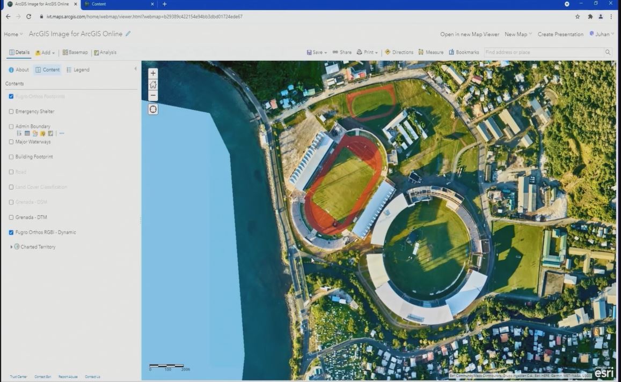The image size is (621, 382).
Task: Uncheck Fugro Orthos Footprints layer
Action: (11, 96)
